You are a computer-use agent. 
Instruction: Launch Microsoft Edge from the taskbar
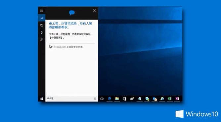click(x=110, y=99)
